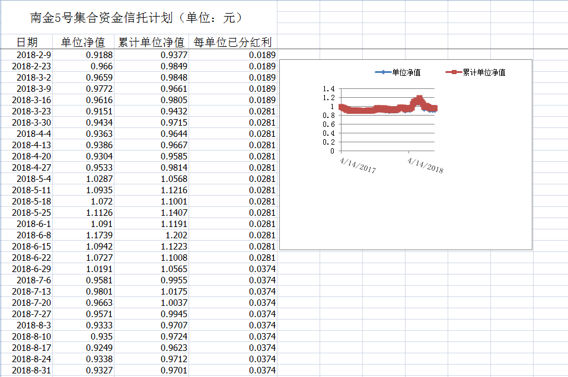Image resolution: width=568 pixels, height=377 pixels.
Task: Select cell with value 0.9805
Action: point(151,100)
